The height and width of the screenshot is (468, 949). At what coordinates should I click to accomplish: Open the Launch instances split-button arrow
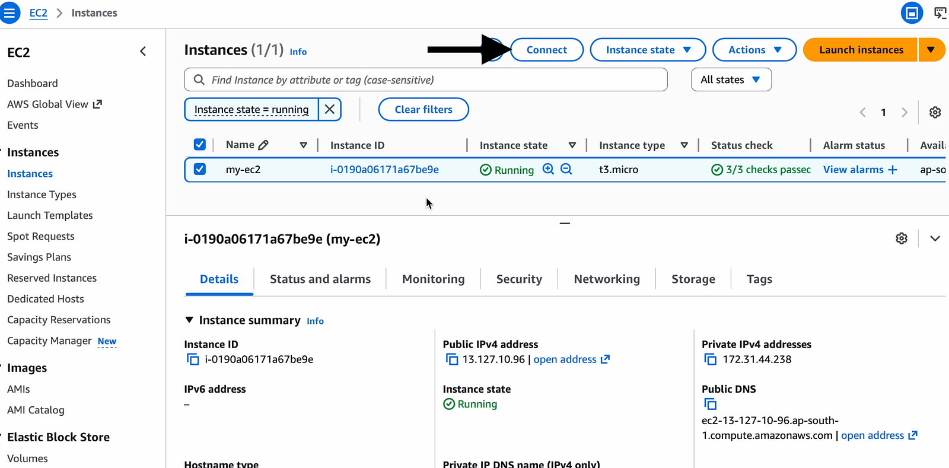point(931,50)
